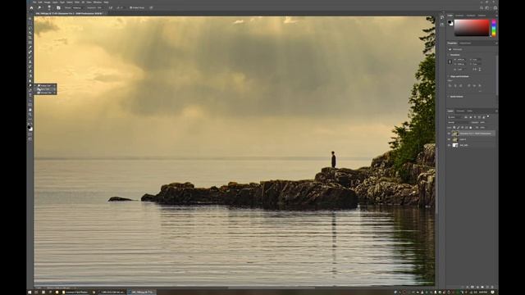Select the Clone Stamp tool
The width and height of the screenshot is (525, 295).
[x=30, y=61]
